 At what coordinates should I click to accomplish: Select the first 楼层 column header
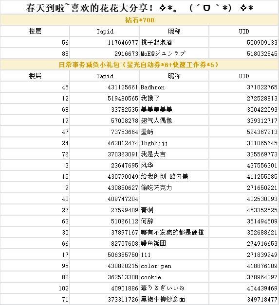click(x=35, y=31)
